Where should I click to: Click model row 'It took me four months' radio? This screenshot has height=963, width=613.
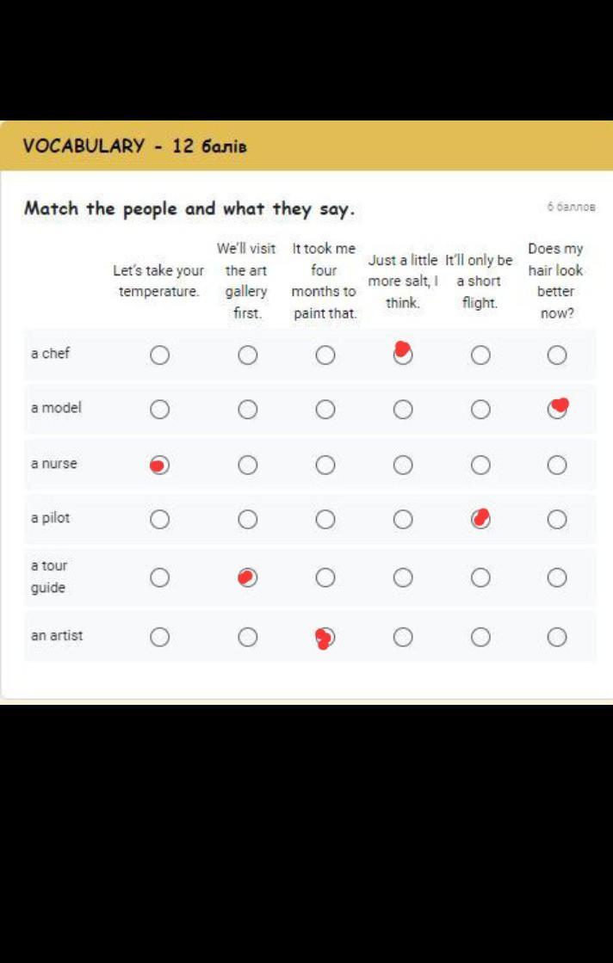click(x=325, y=410)
